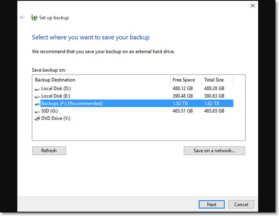This screenshot has height=216, width=279.
Task: Select the SSD (G:) row
Action: pyautogui.click(x=49, y=111)
